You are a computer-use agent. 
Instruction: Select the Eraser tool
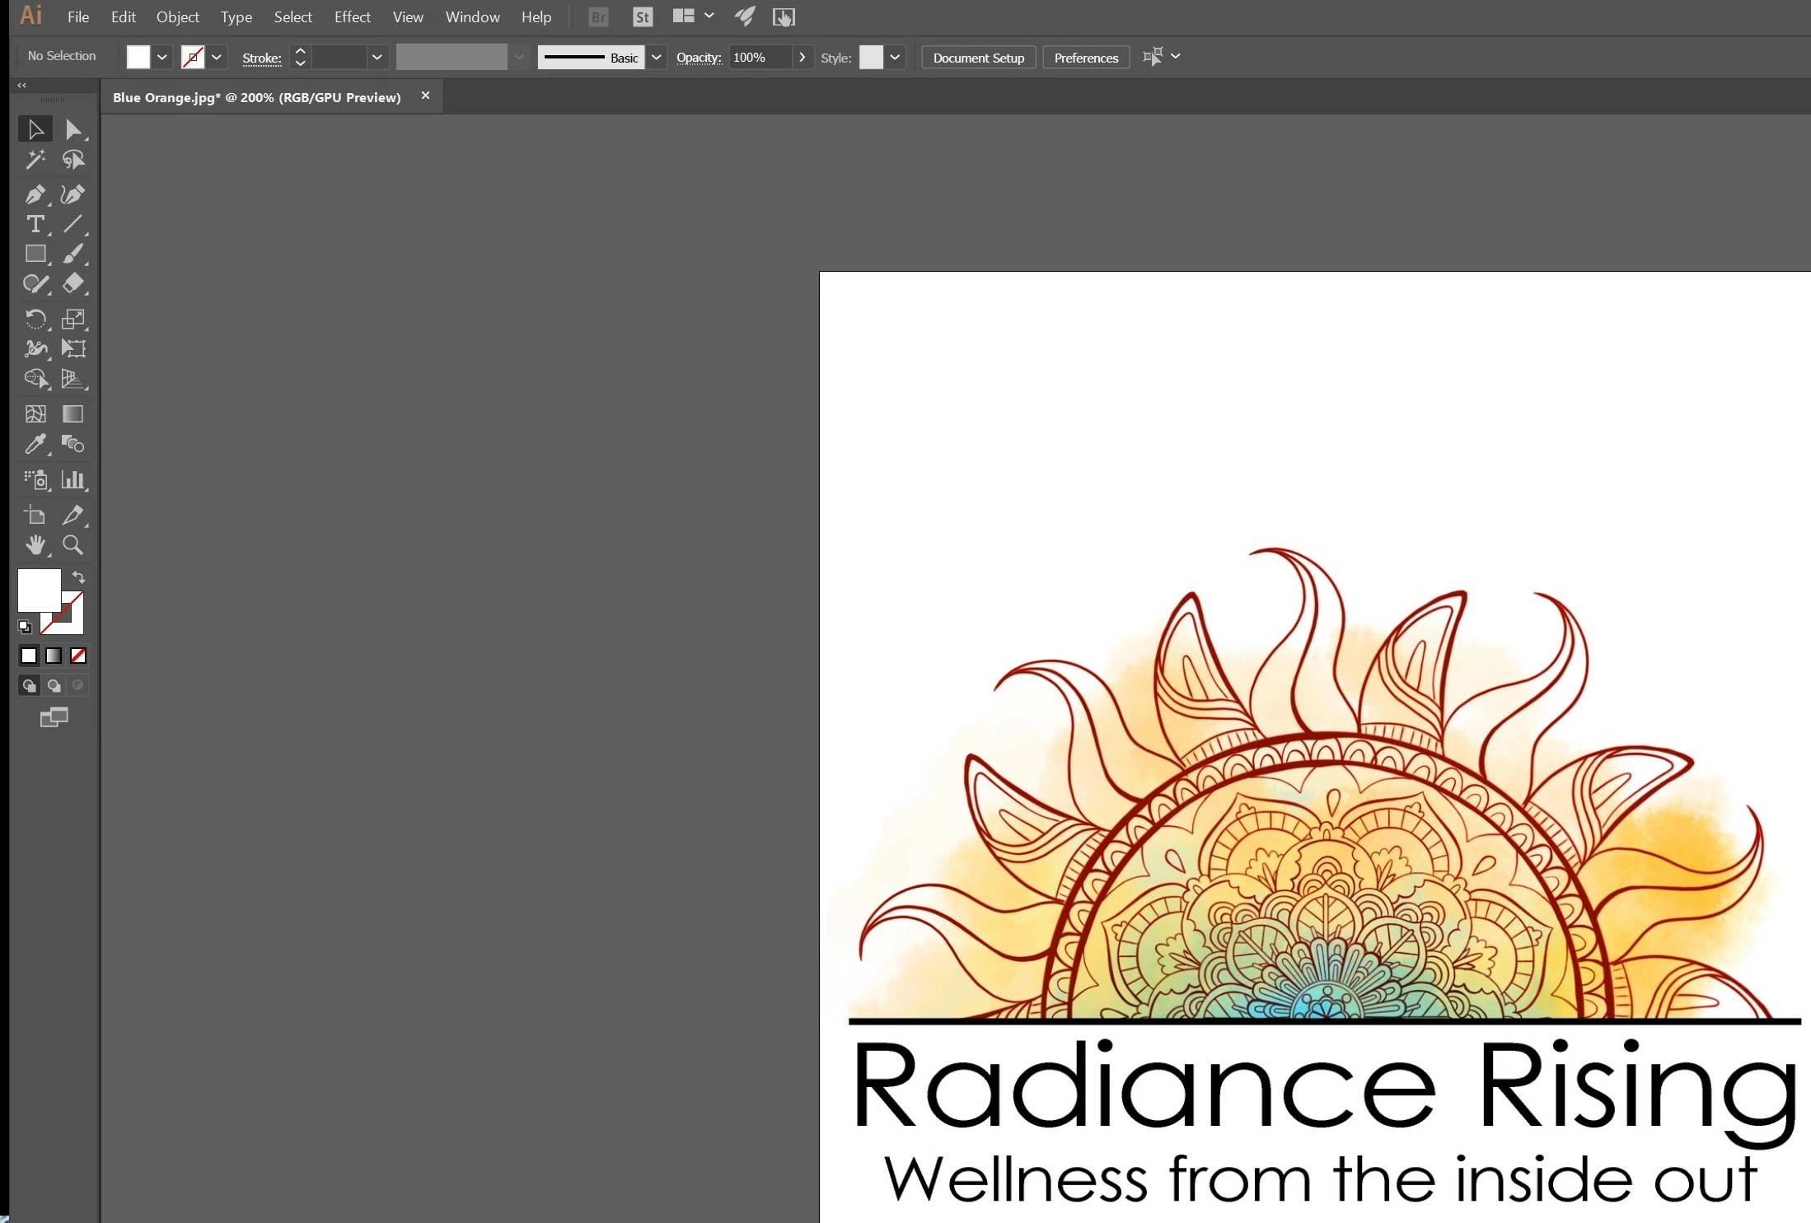(73, 283)
